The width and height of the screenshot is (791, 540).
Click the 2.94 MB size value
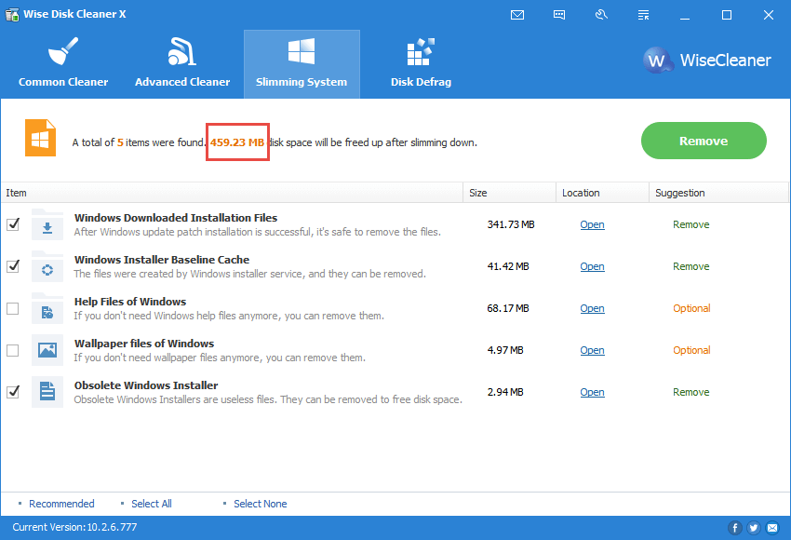click(x=505, y=392)
